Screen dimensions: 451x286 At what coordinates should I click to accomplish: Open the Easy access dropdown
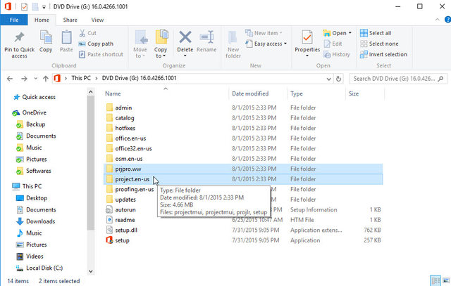pos(266,44)
